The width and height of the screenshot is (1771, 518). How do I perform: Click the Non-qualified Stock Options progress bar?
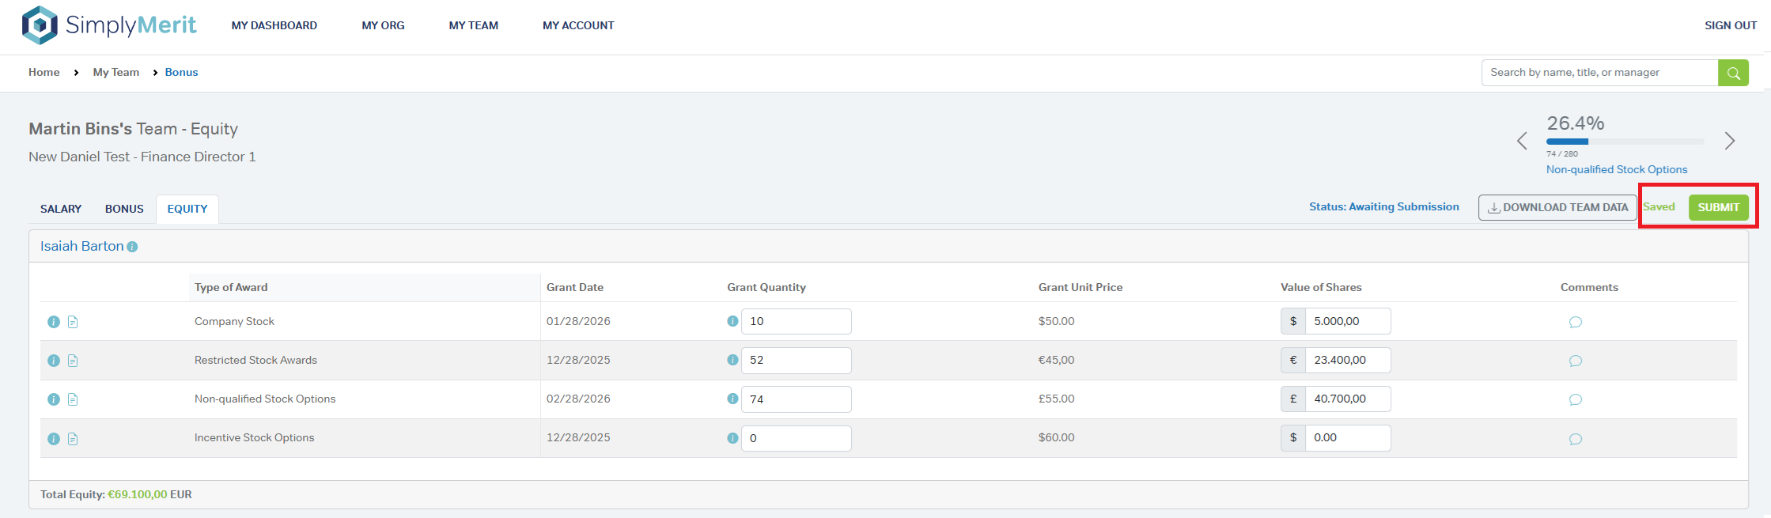(1625, 142)
